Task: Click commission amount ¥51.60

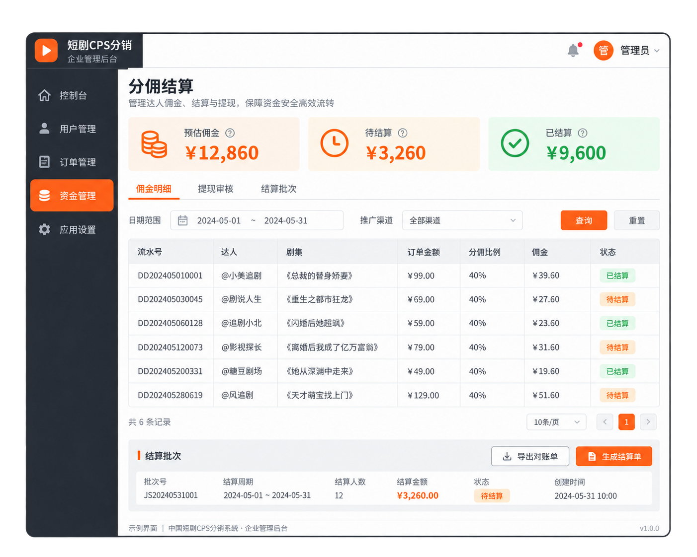Action: [x=546, y=396]
